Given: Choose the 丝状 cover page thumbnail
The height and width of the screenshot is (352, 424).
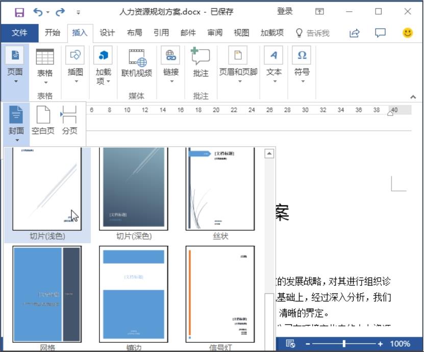Looking at the screenshot, I should [220, 189].
